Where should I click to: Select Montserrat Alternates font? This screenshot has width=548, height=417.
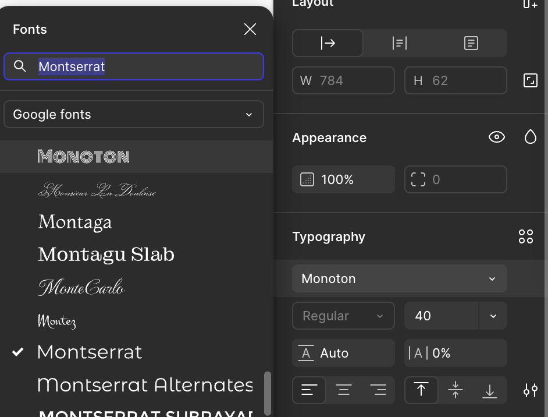point(136,385)
